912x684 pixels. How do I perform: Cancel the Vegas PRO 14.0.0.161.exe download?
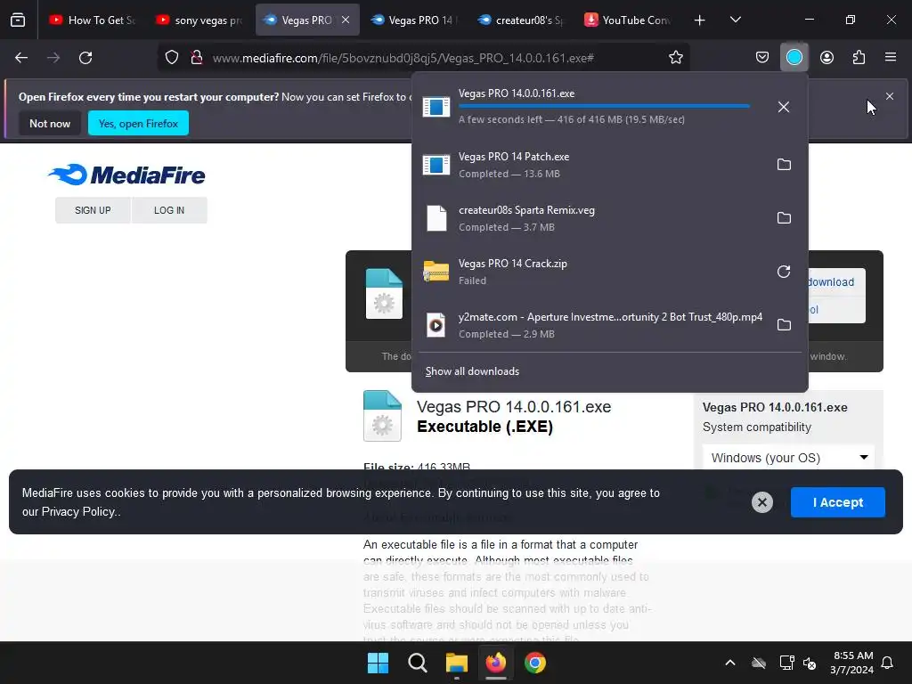(x=784, y=107)
